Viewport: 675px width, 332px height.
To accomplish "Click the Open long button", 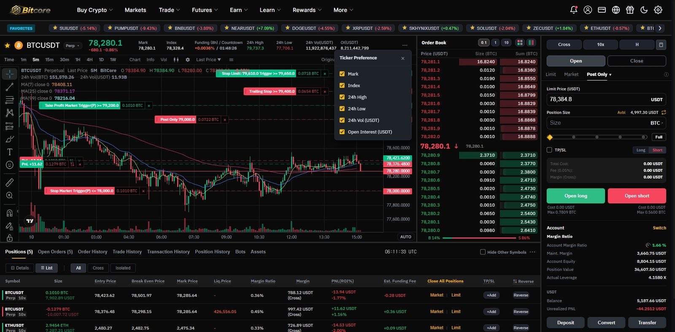I will pos(576,196).
